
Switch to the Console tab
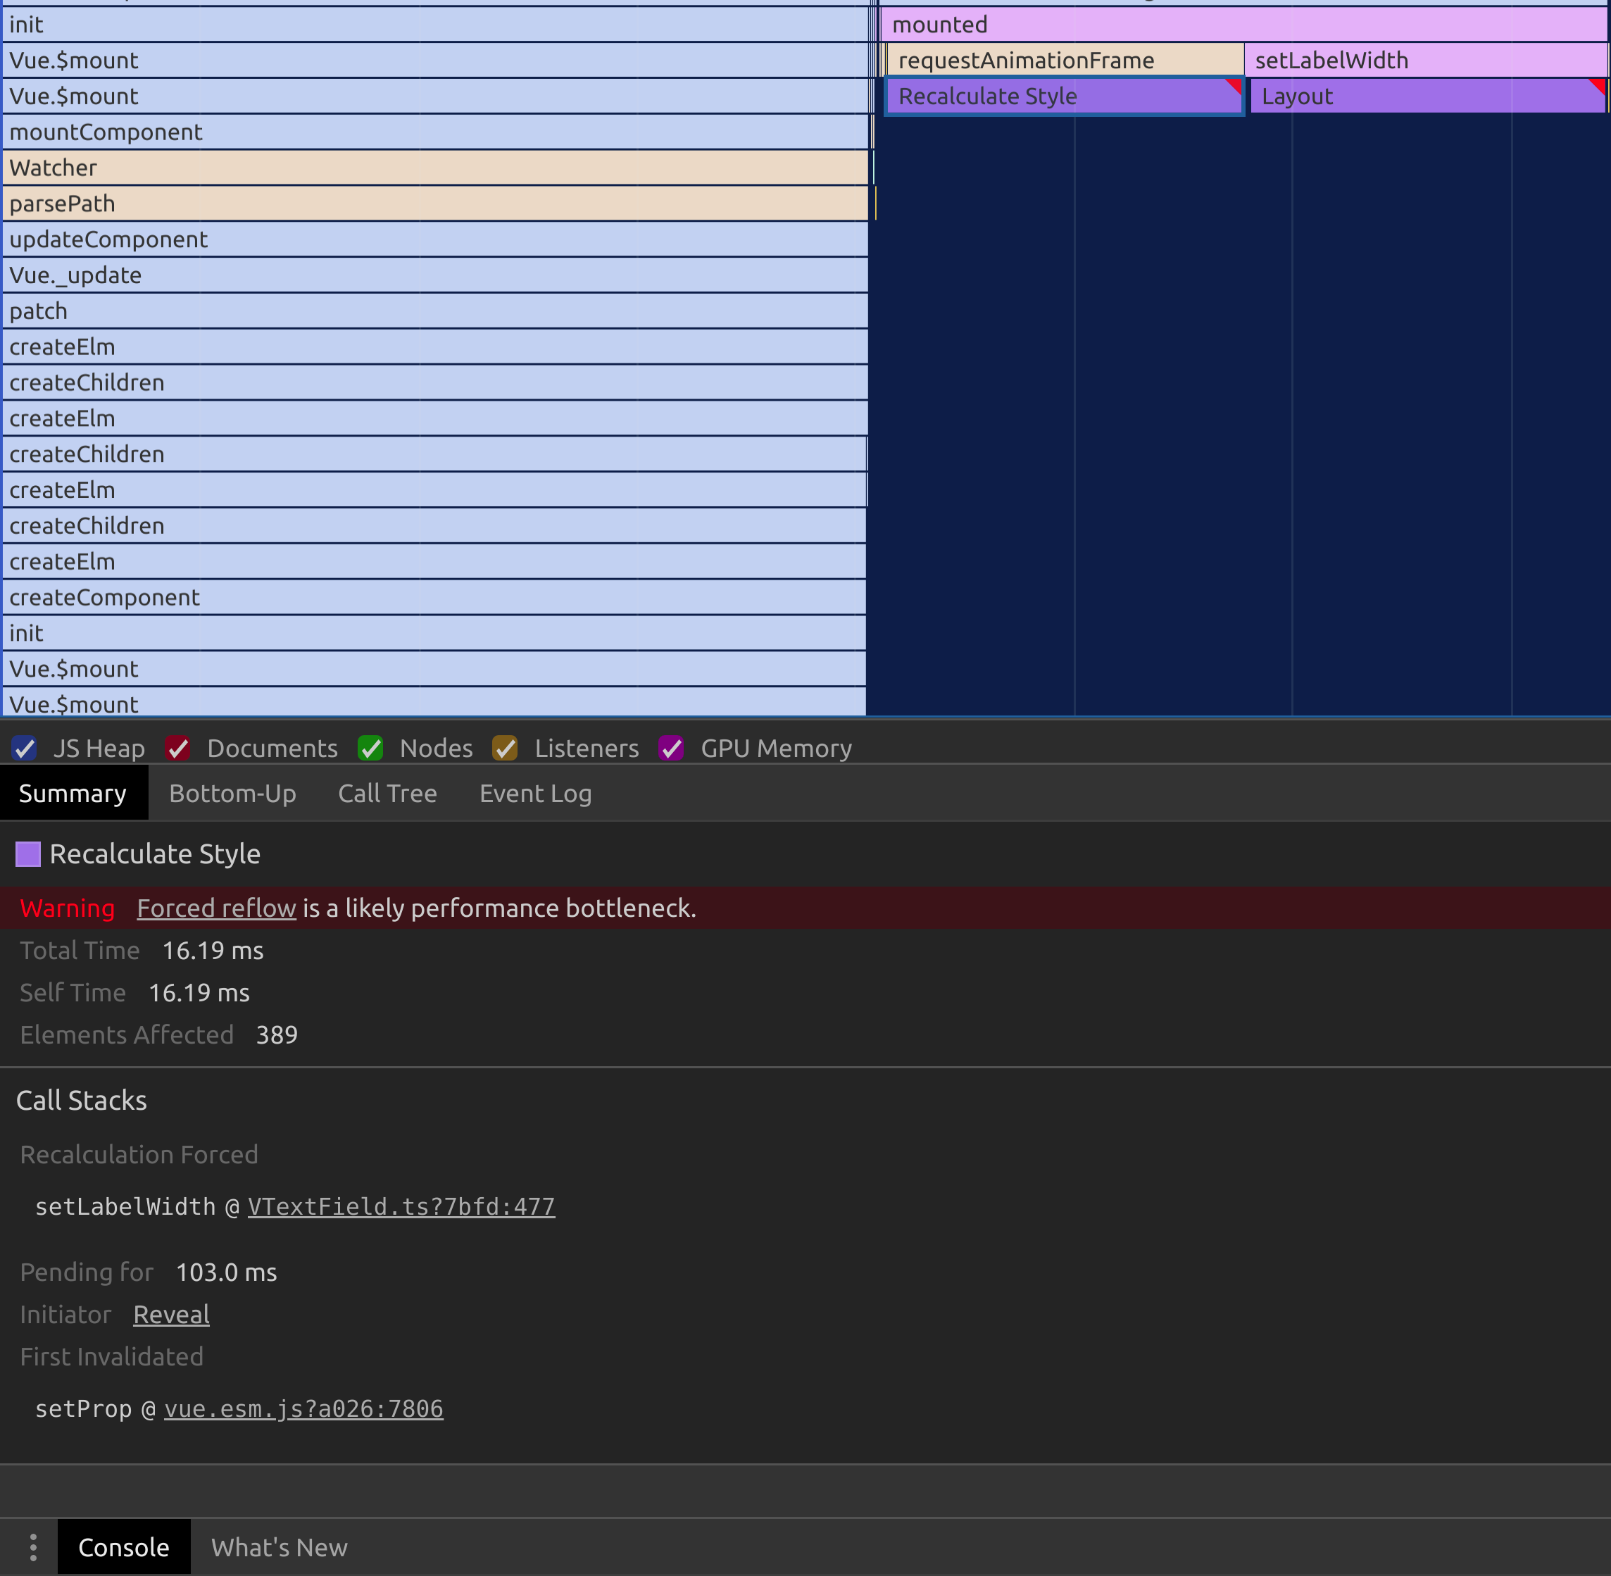tap(123, 1546)
